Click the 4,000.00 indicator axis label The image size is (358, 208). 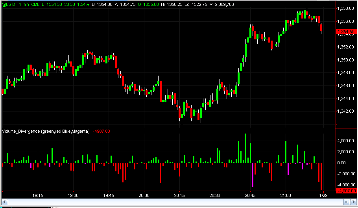(345, 141)
